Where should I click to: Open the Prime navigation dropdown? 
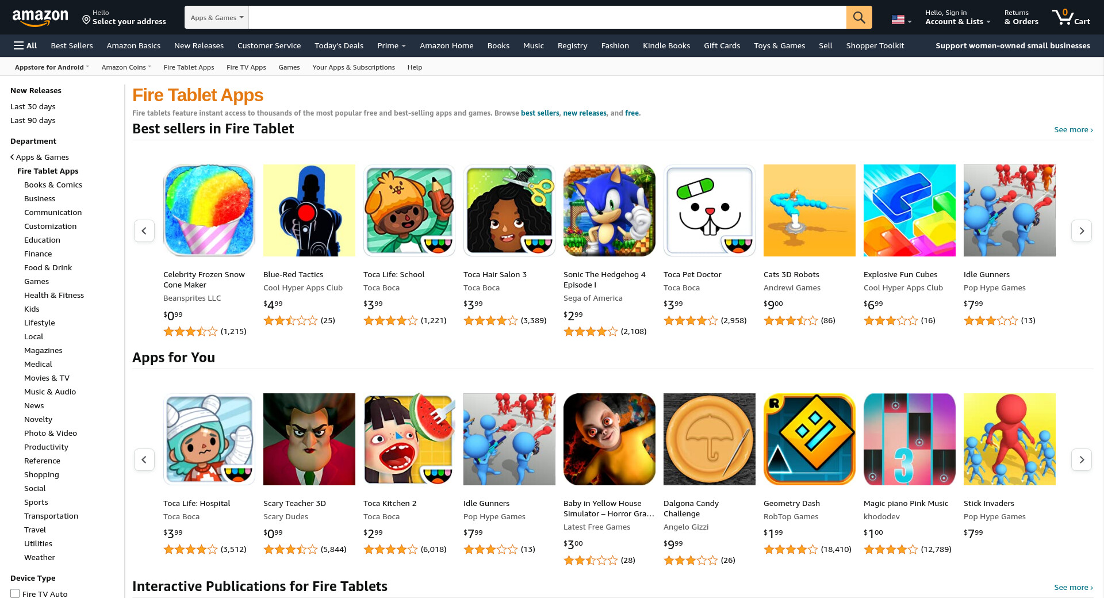click(392, 45)
